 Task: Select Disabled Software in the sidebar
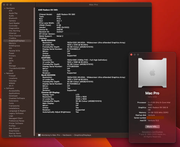point(17,98)
